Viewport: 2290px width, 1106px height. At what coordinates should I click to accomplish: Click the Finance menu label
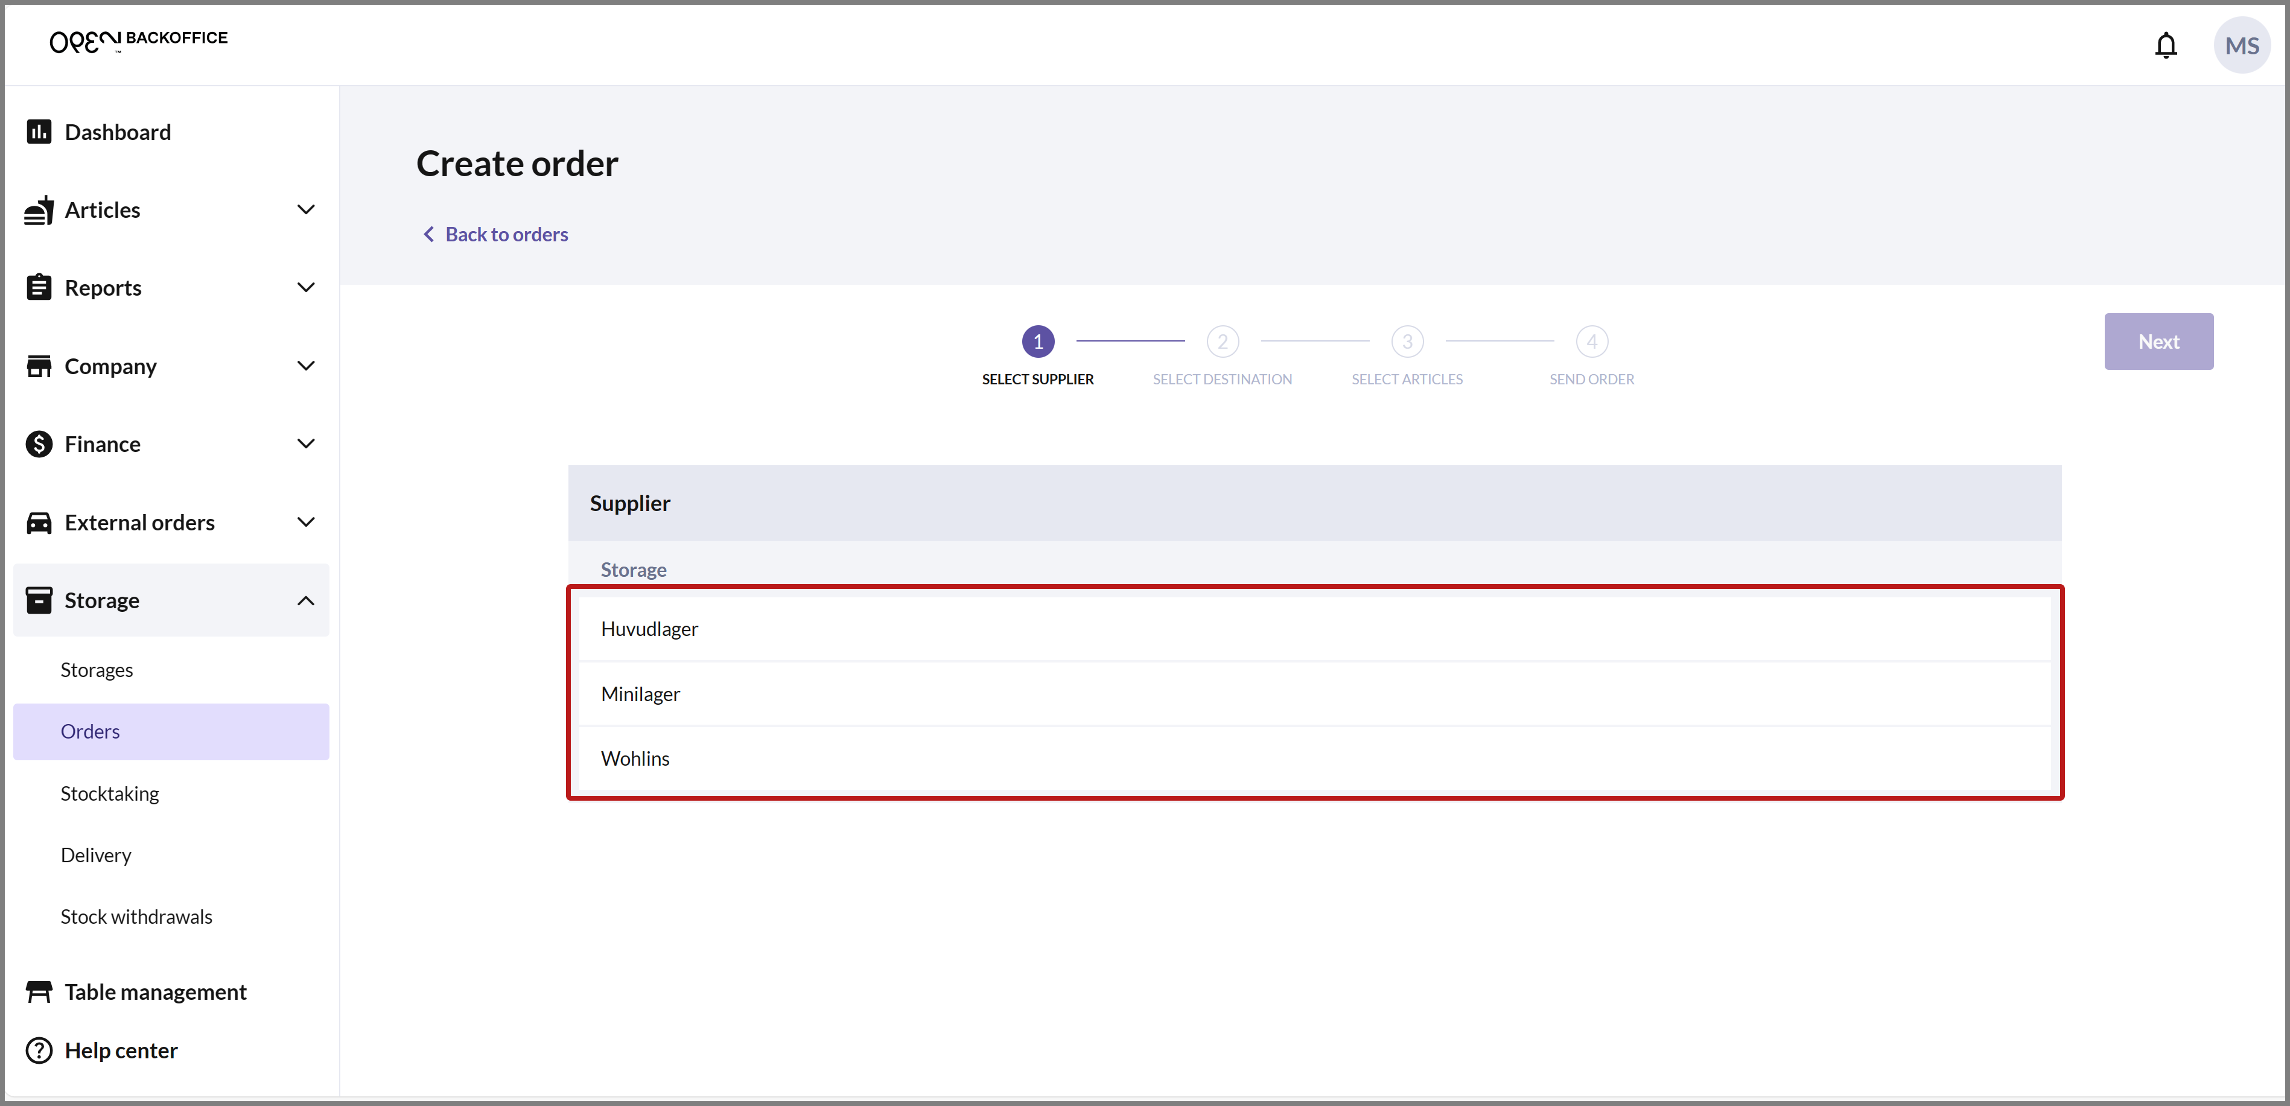(x=102, y=443)
